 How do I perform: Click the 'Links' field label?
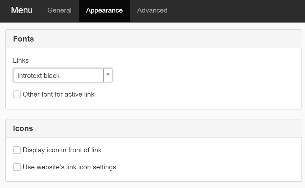click(x=21, y=61)
